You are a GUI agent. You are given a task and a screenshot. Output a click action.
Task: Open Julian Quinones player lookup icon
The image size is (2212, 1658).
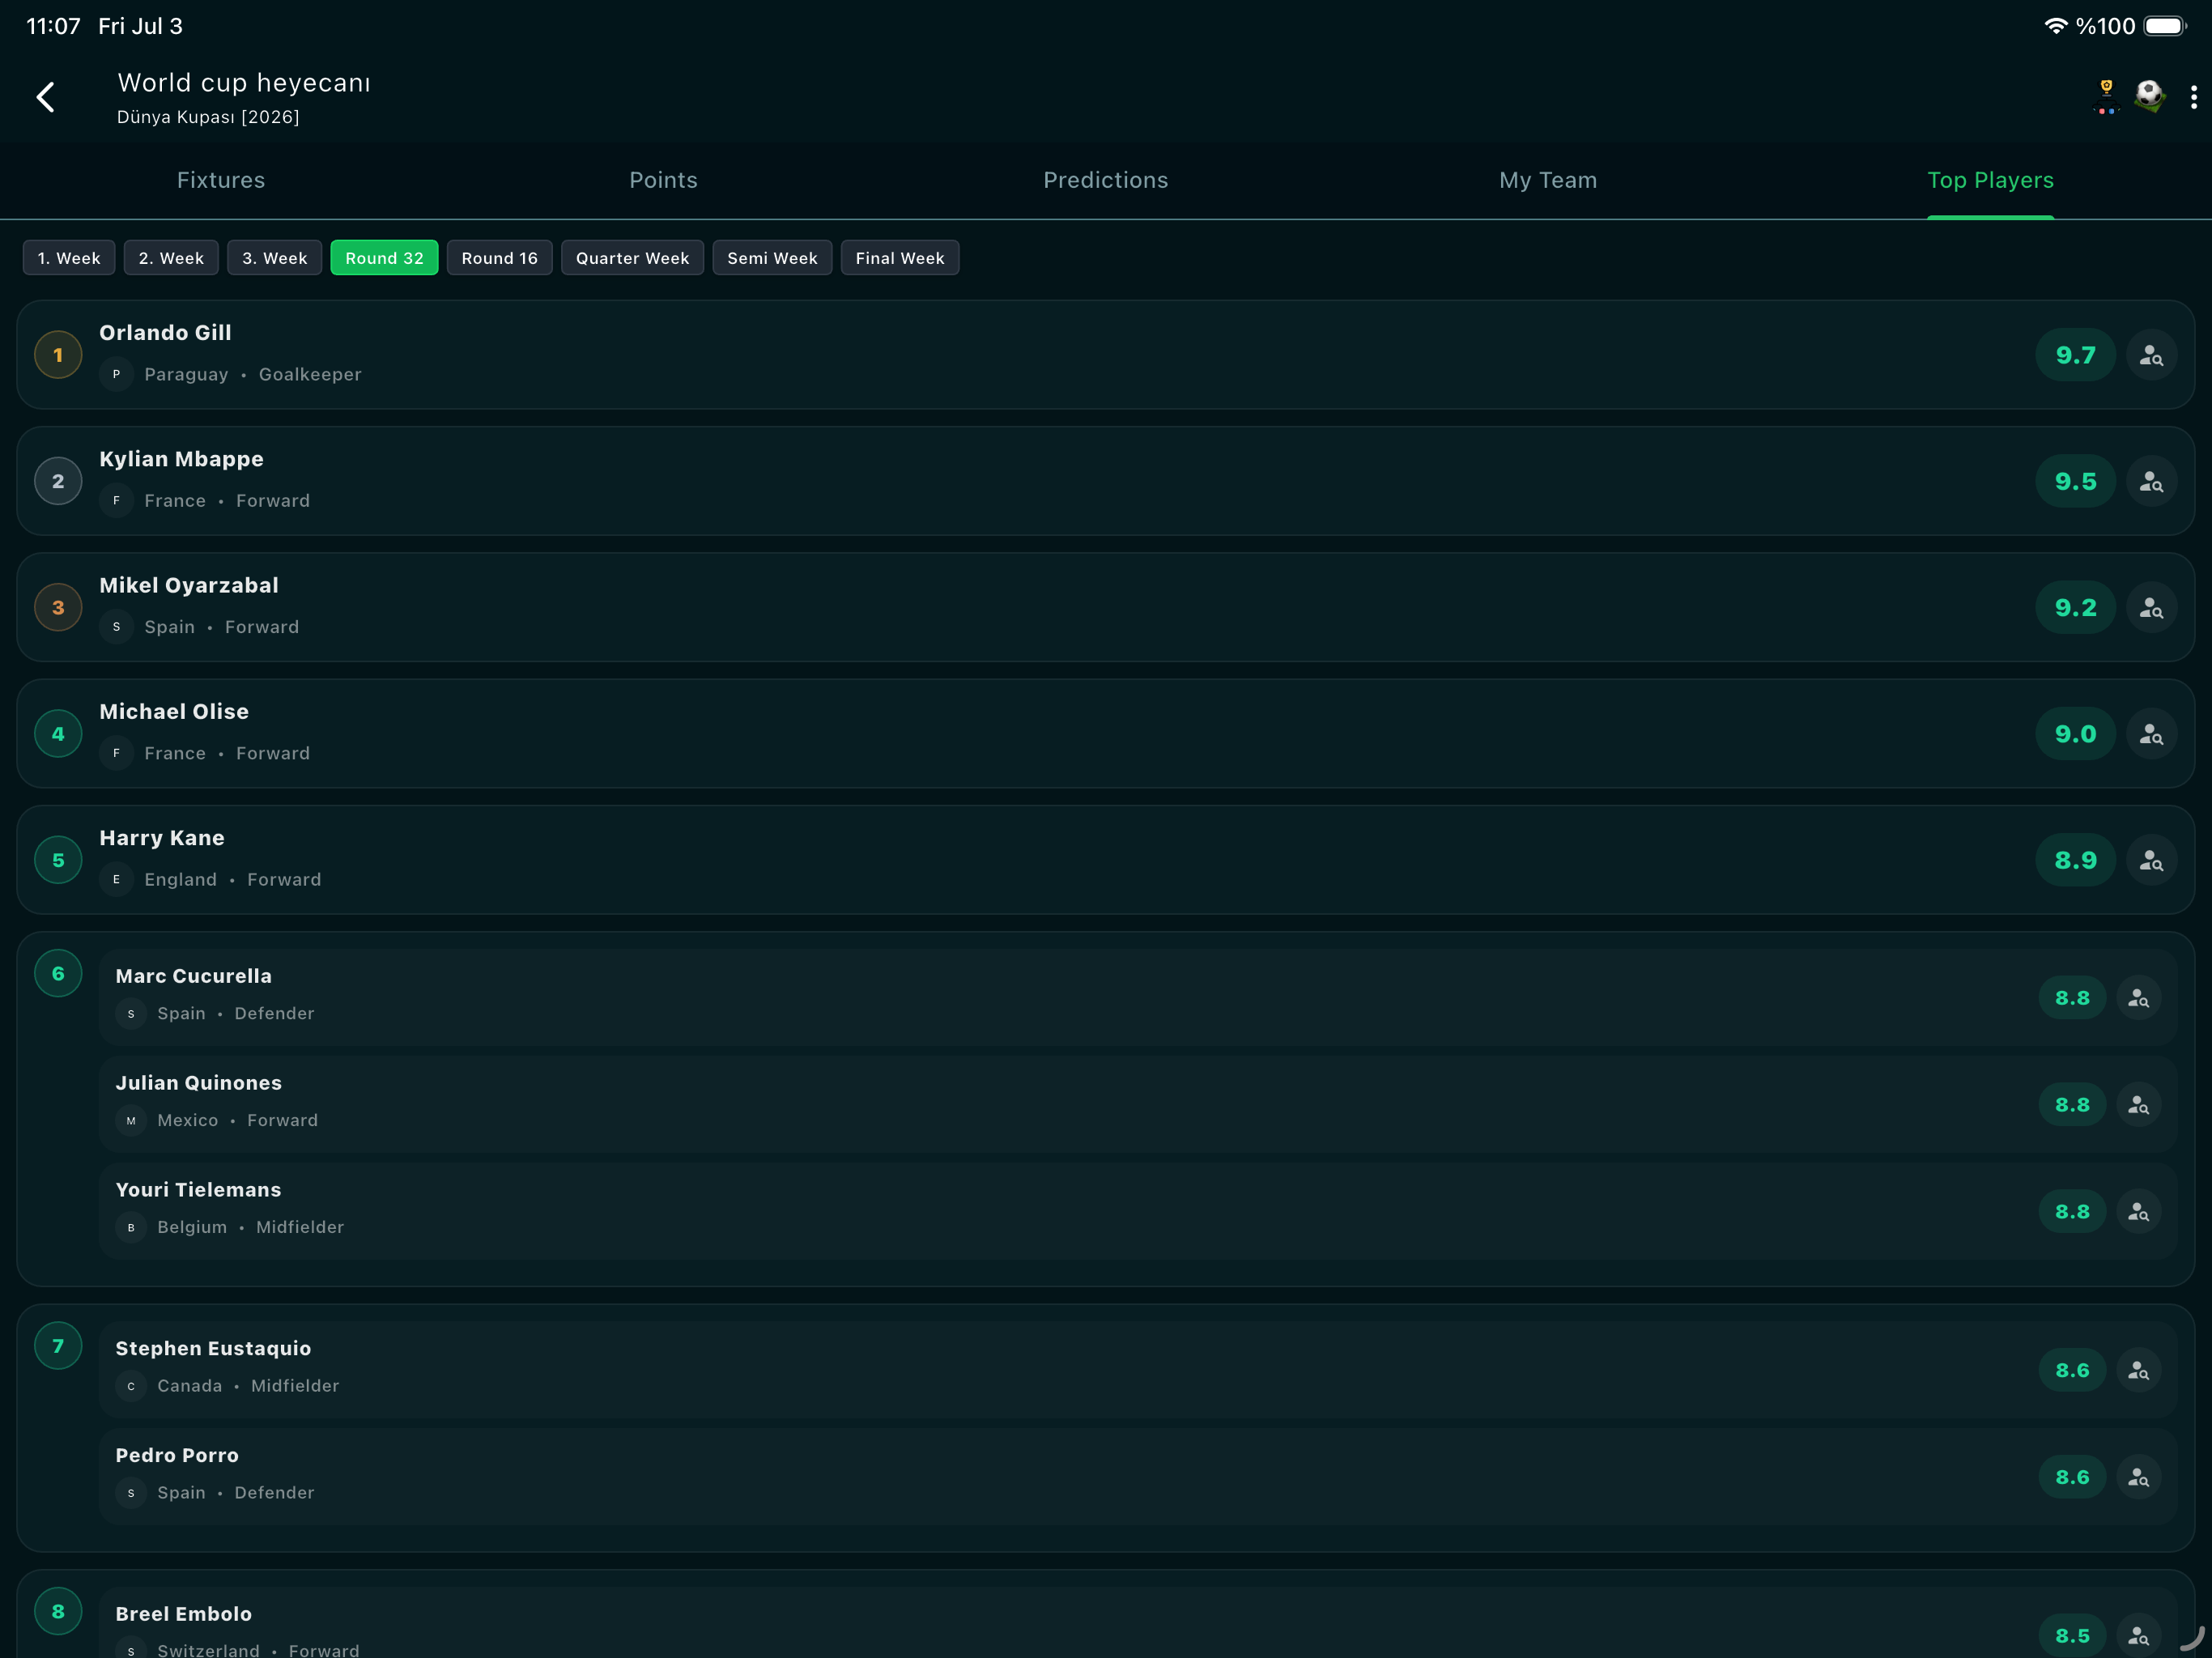pos(2139,1105)
